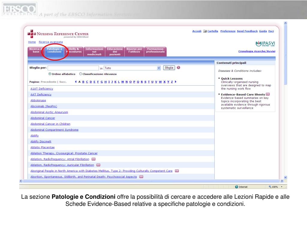Open the A1AT Deficiency entry
Screen dimensions: 307x230
(x=42, y=89)
